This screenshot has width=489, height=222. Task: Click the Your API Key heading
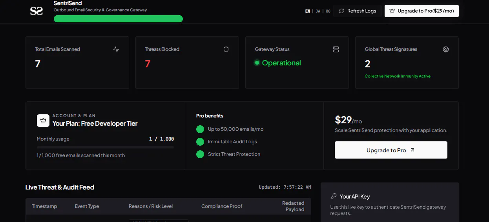[355, 197]
